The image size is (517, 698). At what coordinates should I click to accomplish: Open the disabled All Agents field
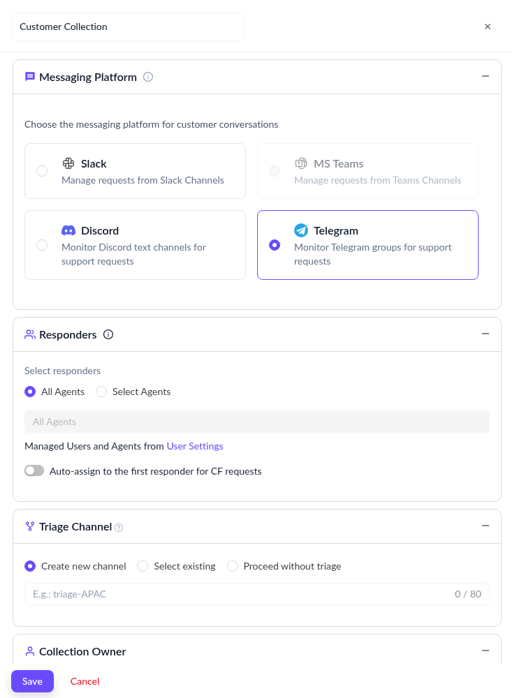point(257,422)
